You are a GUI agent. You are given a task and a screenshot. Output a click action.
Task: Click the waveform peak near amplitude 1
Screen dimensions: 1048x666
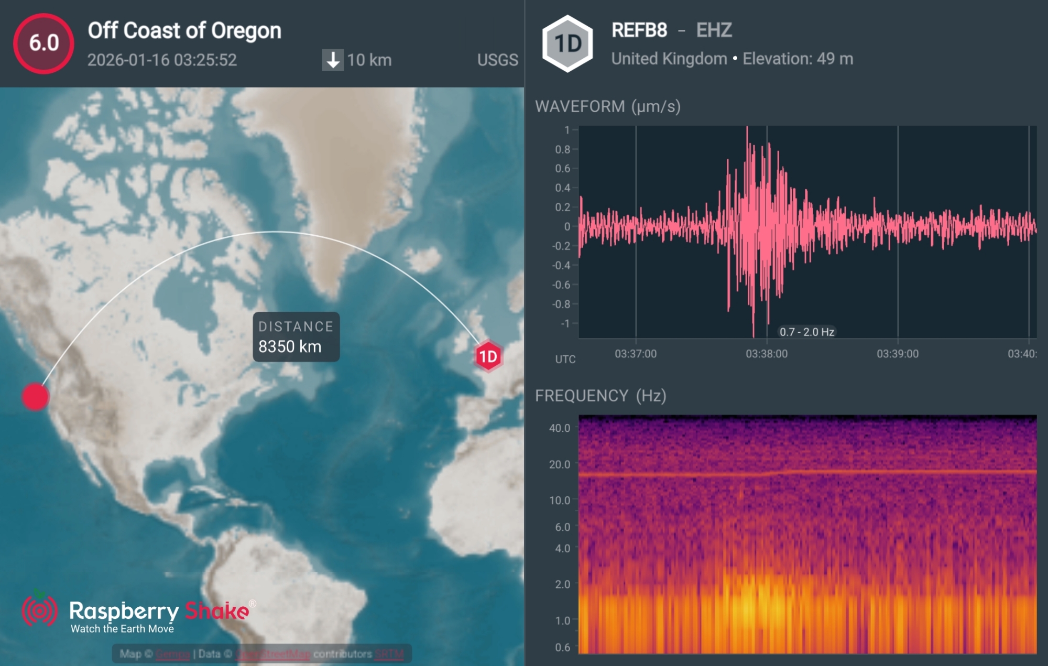[747, 131]
